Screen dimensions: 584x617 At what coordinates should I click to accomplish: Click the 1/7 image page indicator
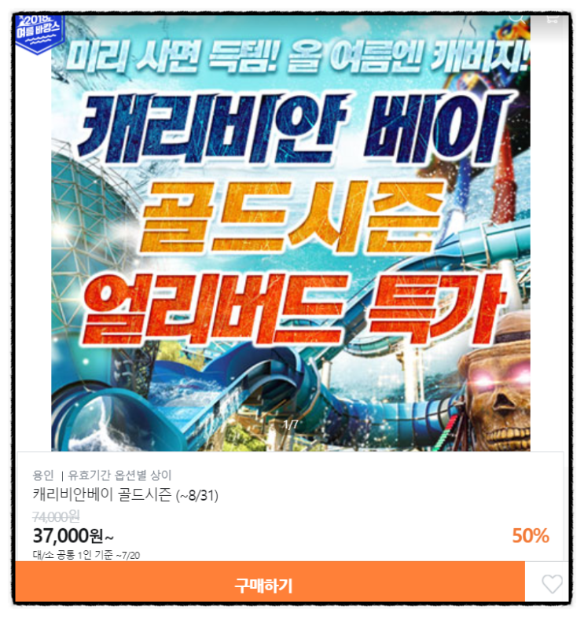click(x=290, y=424)
